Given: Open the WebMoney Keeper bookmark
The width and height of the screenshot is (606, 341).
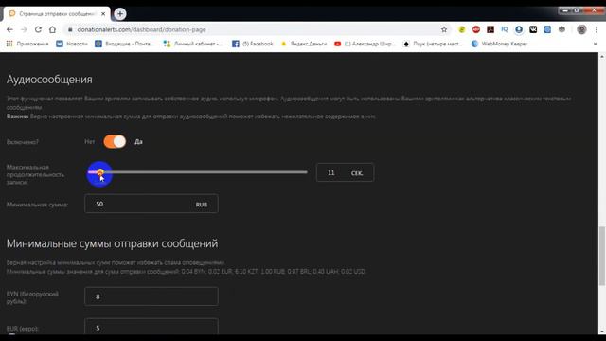Looking at the screenshot, I should pyautogui.click(x=499, y=44).
